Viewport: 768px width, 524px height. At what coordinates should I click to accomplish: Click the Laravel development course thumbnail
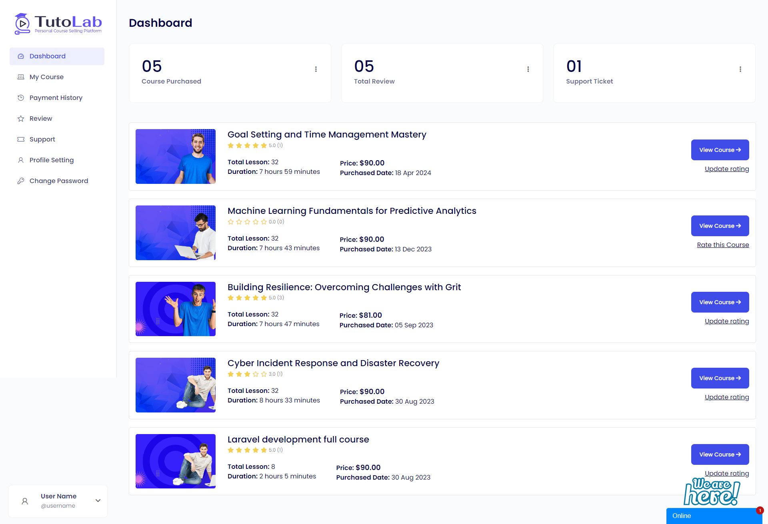click(x=176, y=461)
